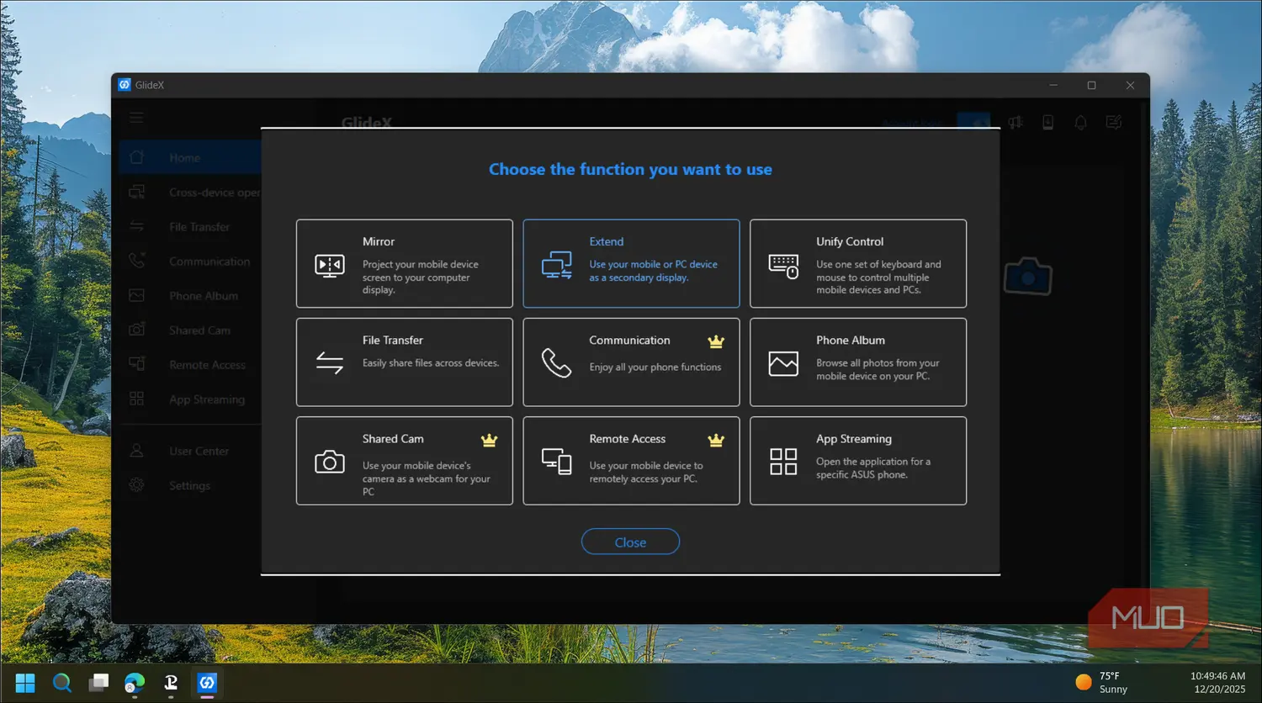Click the GlideX icon in the taskbar
This screenshot has width=1262, height=703.
pyautogui.click(x=207, y=682)
